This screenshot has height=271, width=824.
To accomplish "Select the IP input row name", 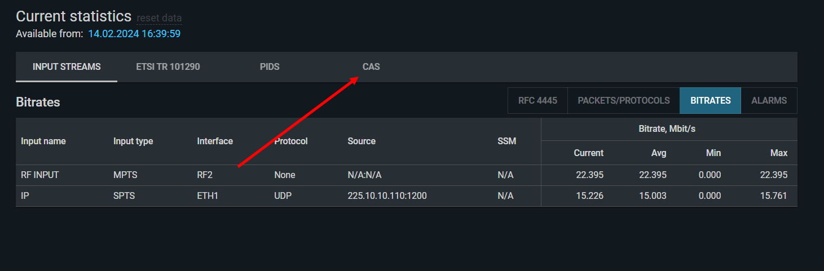I will pyautogui.click(x=25, y=196).
